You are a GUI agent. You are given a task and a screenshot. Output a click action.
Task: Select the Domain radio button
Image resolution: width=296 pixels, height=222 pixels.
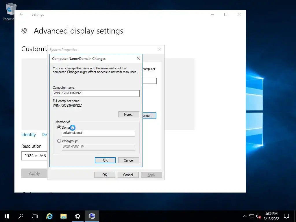pos(59,127)
